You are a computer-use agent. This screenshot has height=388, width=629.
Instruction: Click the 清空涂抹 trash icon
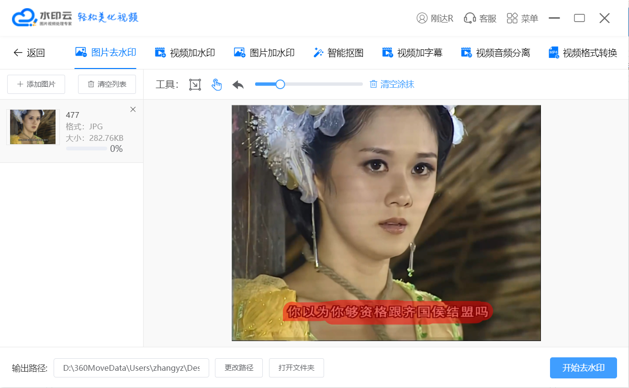coord(373,84)
